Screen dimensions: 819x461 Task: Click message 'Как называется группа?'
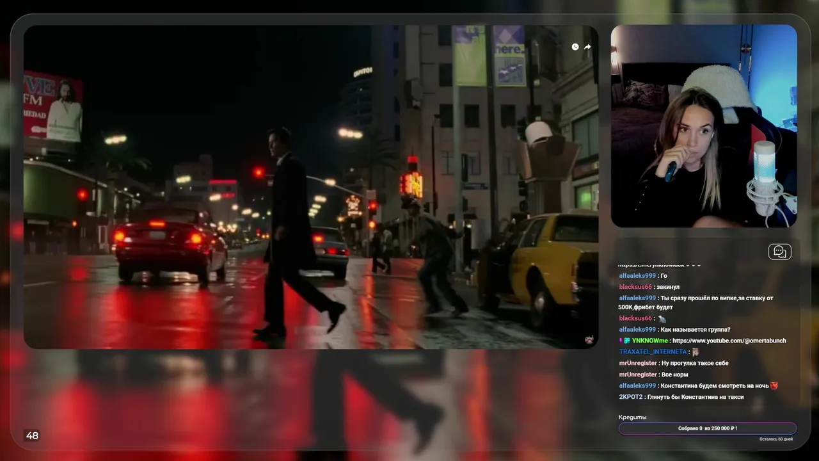point(696,330)
